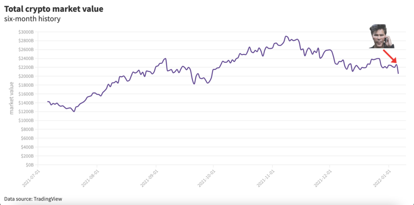Click the 2021-11-01 x-axis date label
Screen dimensions: 414x205
(266, 178)
